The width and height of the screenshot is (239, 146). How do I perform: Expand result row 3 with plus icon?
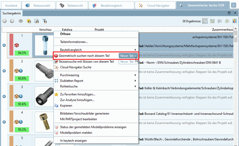4,96
